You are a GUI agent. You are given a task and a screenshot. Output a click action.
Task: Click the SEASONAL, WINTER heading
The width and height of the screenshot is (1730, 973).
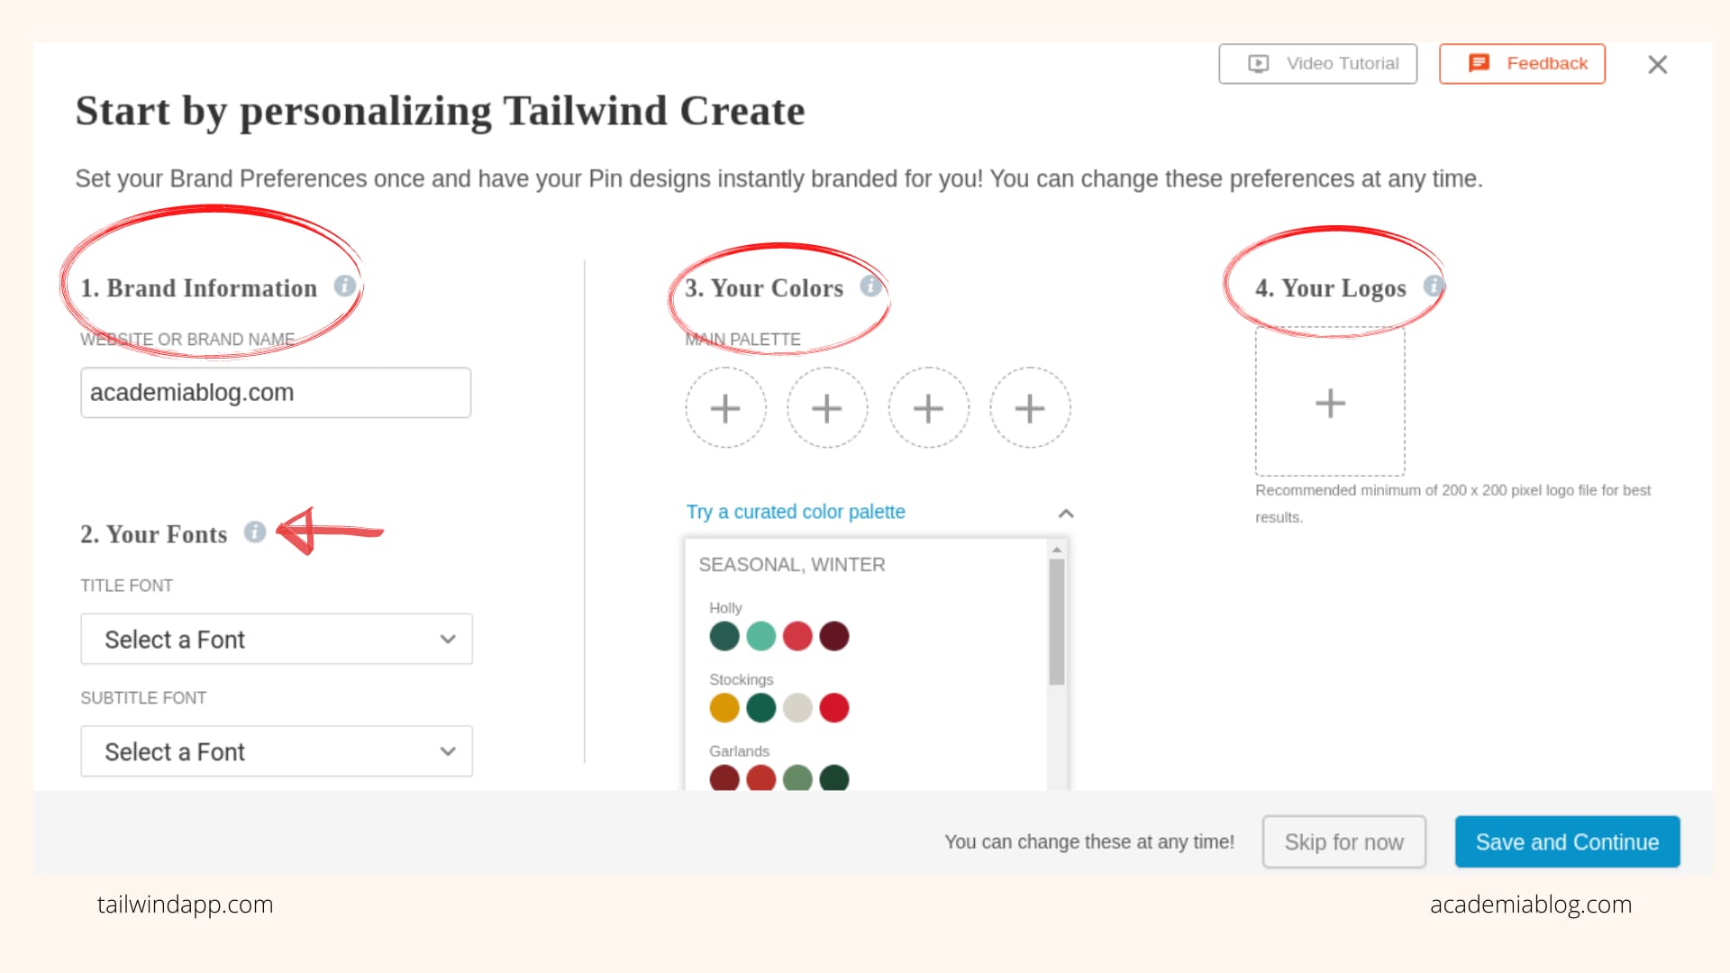point(792,565)
